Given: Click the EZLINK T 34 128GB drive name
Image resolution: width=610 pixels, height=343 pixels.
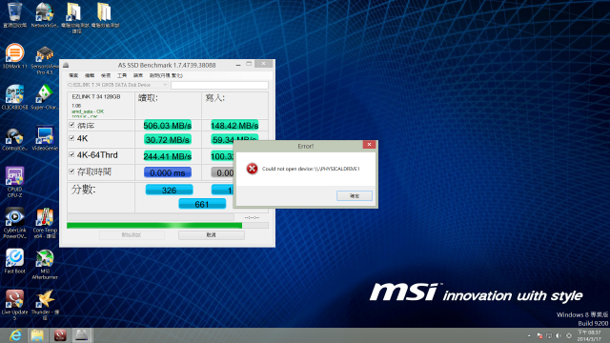Looking at the screenshot, I should [96, 96].
